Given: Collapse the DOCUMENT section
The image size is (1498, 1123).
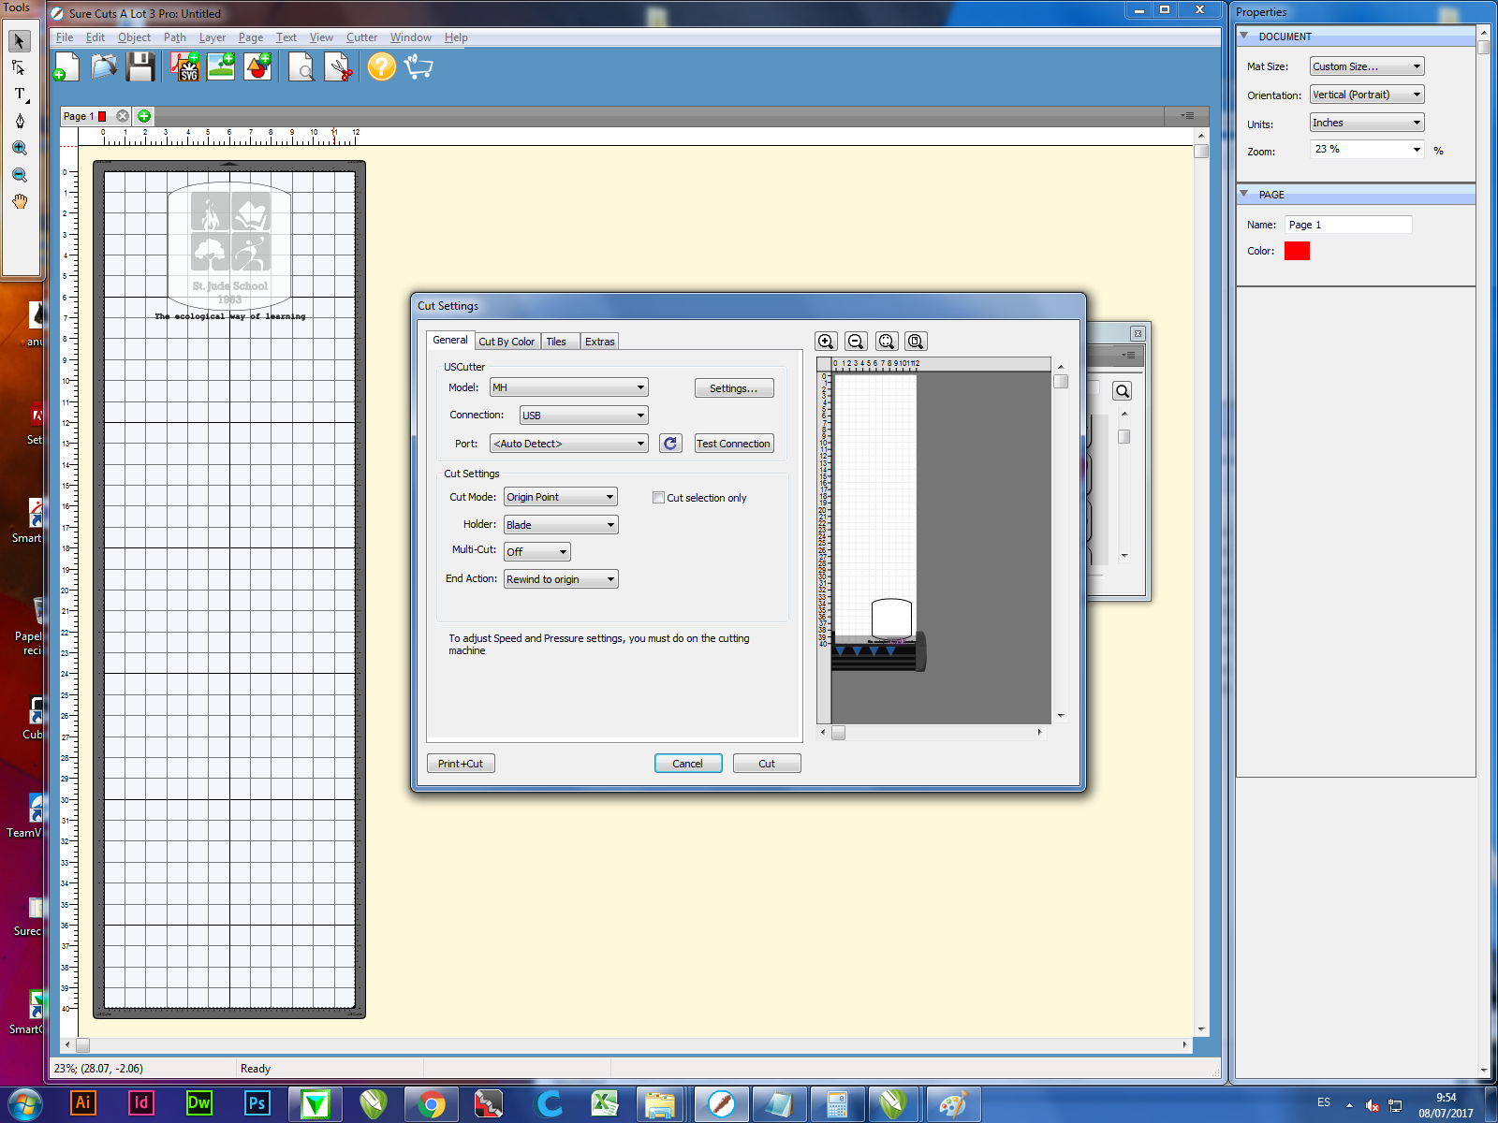Looking at the screenshot, I should click(x=1244, y=36).
